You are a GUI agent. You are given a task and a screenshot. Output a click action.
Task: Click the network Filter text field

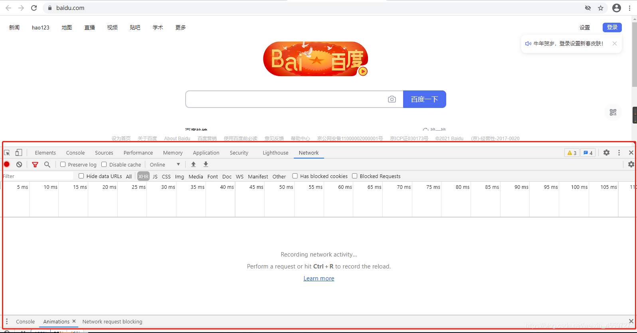point(38,176)
